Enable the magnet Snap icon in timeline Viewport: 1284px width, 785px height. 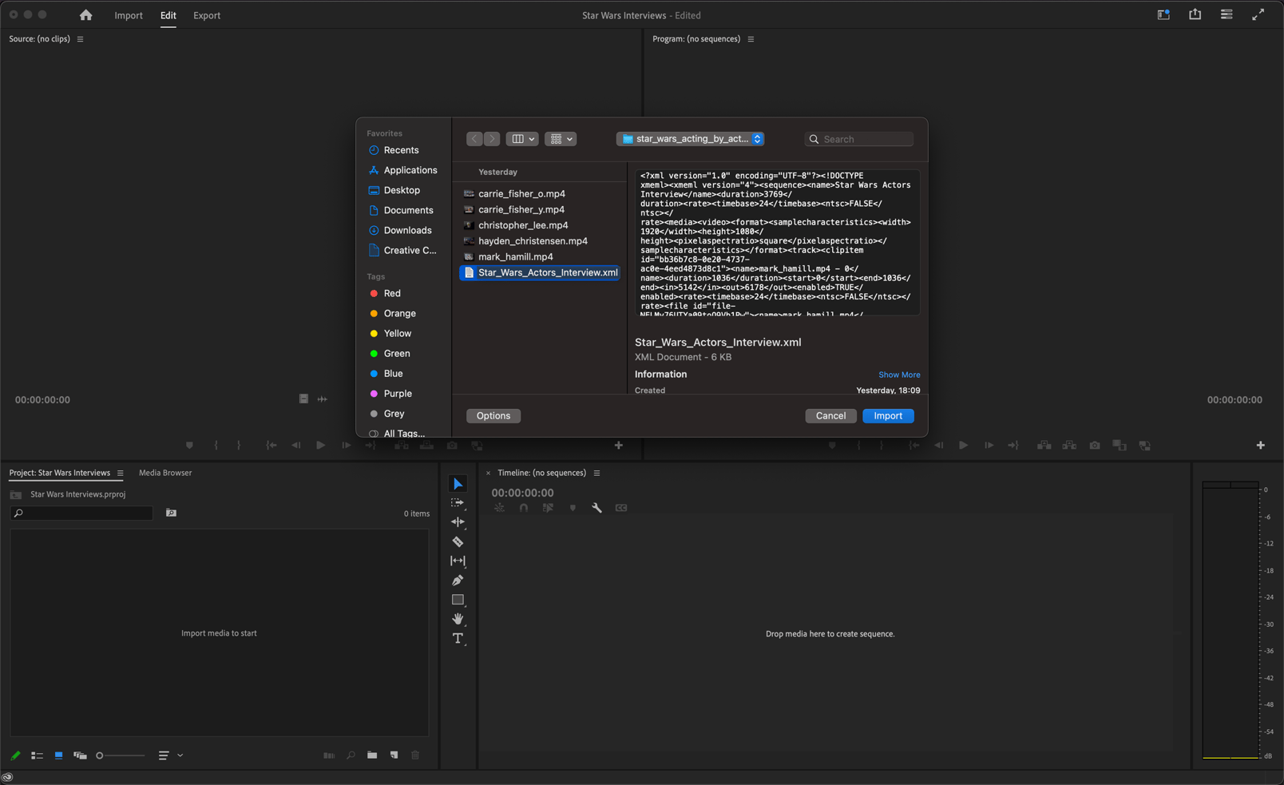[x=523, y=507]
